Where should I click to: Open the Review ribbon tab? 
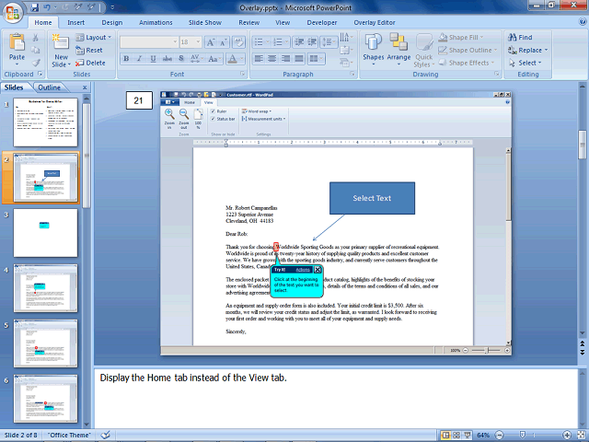click(249, 22)
